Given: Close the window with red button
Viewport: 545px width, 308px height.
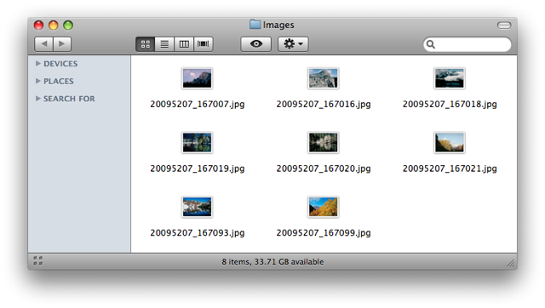Looking at the screenshot, I should (x=38, y=25).
